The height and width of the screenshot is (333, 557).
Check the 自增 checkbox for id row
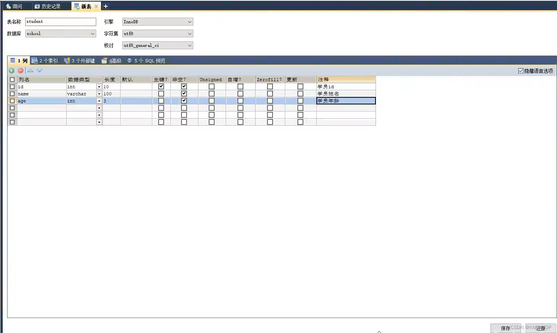(240, 86)
